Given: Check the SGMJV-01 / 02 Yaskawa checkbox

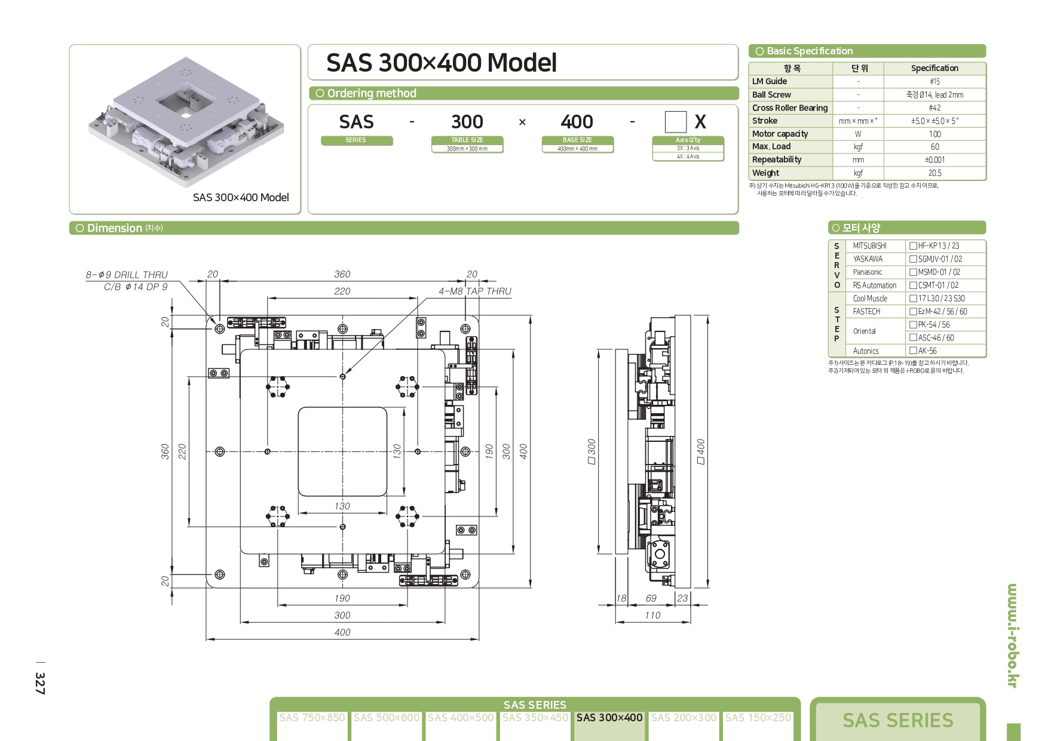Looking at the screenshot, I should click(x=913, y=259).
